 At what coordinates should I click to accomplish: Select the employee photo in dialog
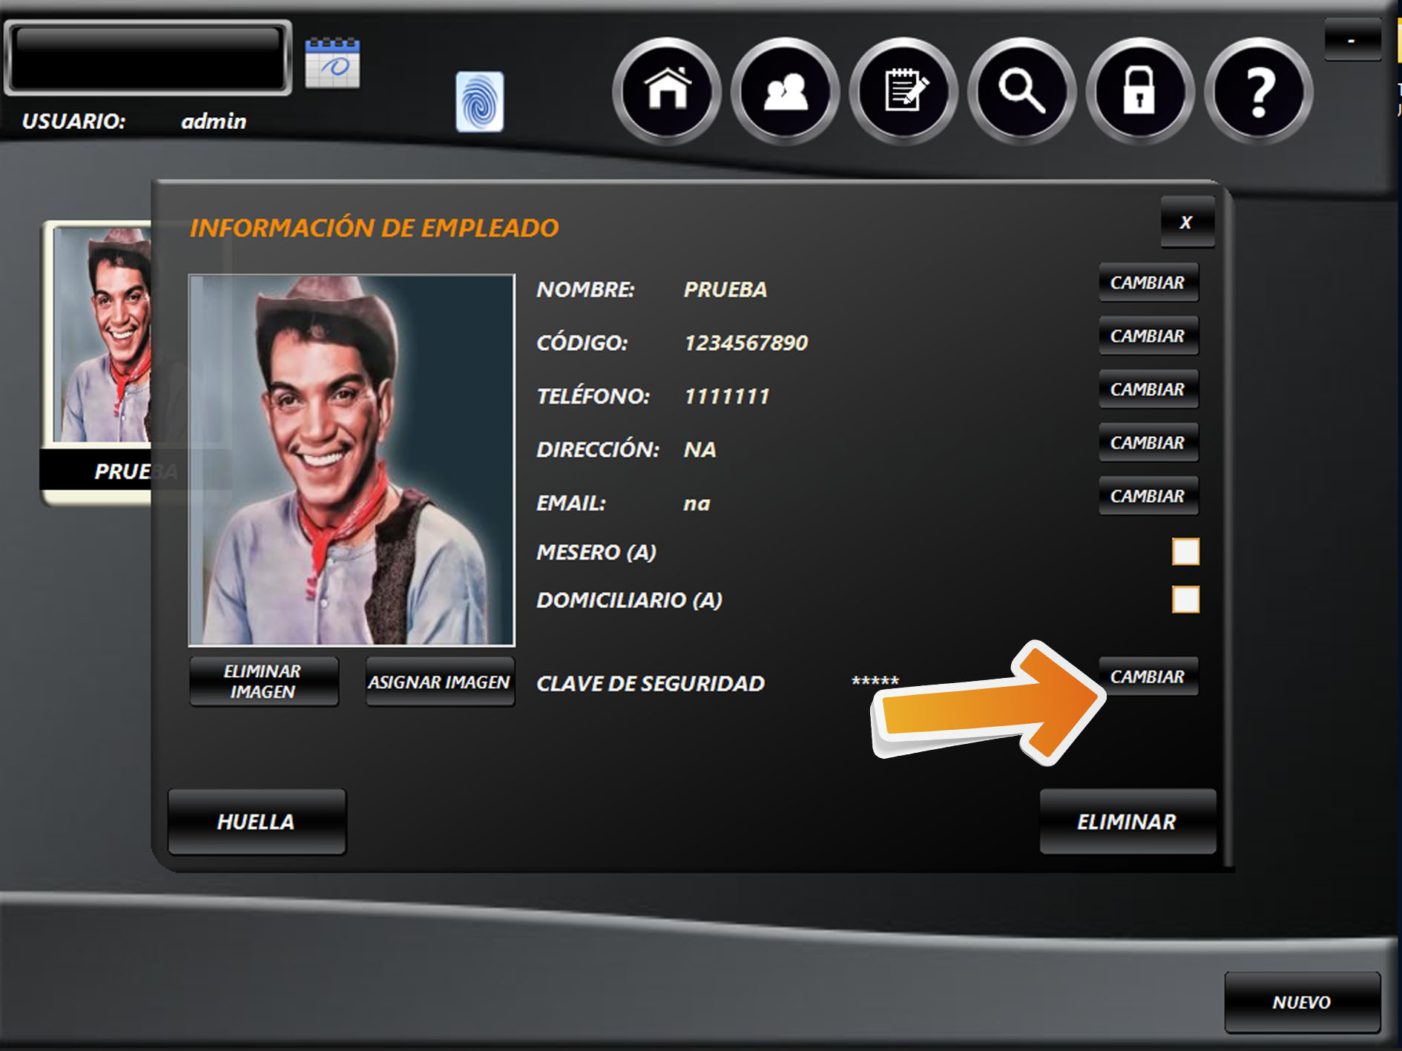(352, 460)
